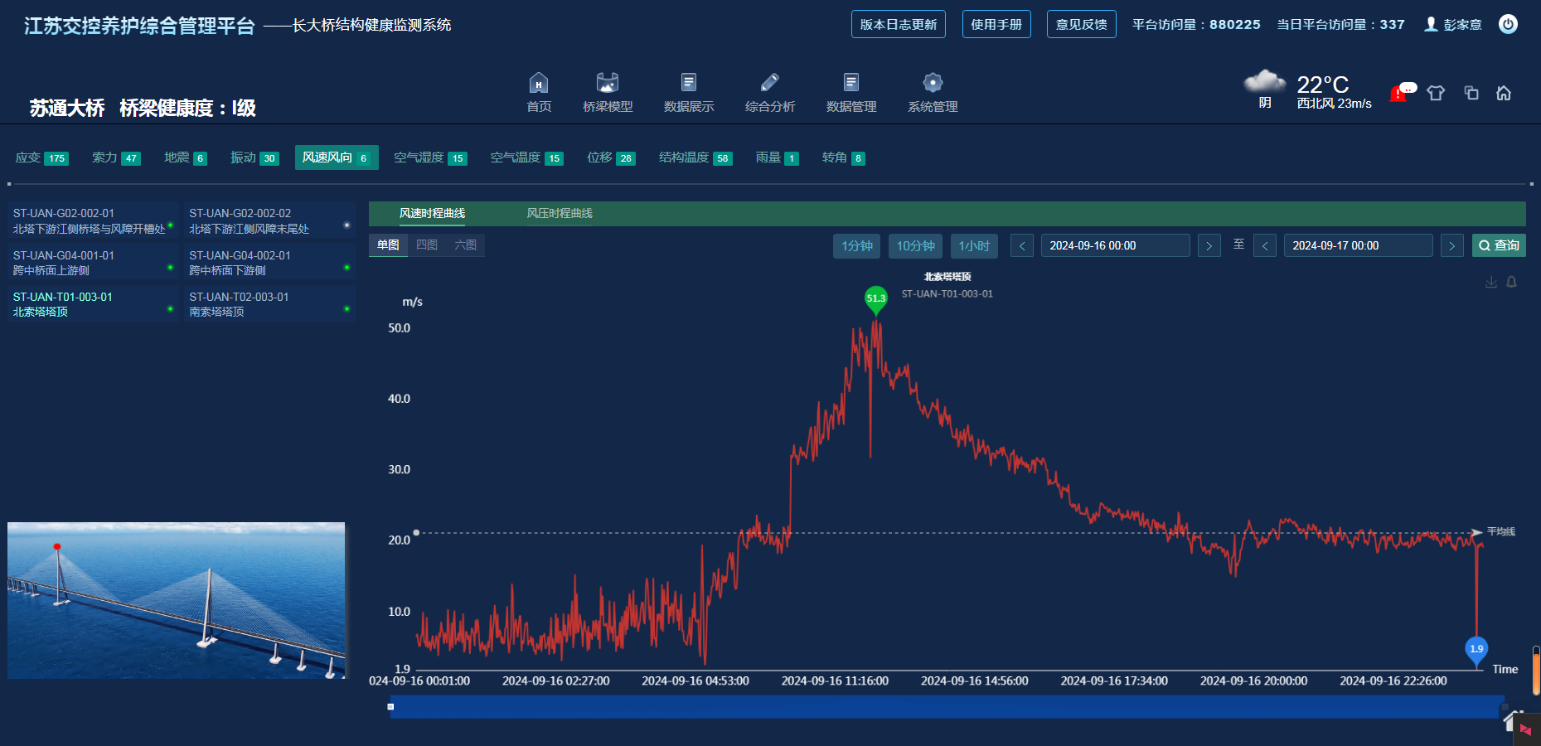Open the theme skin T-shirt icon
Image resolution: width=1541 pixels, height=746 pixels.
1436,93
